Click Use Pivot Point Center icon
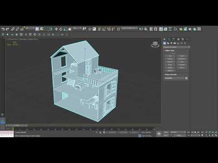 84,29
